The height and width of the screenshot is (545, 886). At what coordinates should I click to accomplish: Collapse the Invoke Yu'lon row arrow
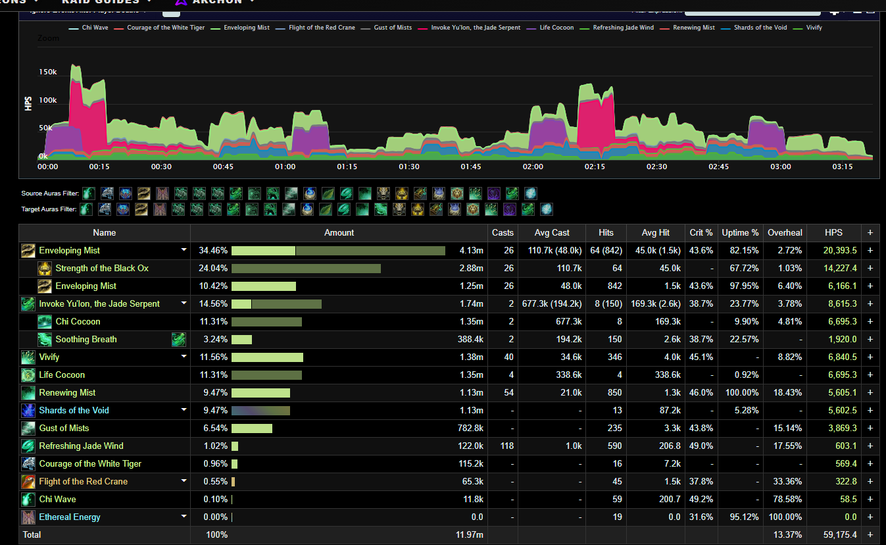click(x=184, y=304)
